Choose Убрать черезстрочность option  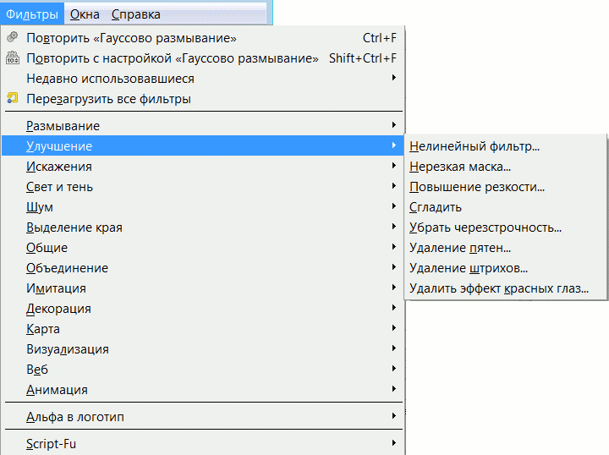486,227
